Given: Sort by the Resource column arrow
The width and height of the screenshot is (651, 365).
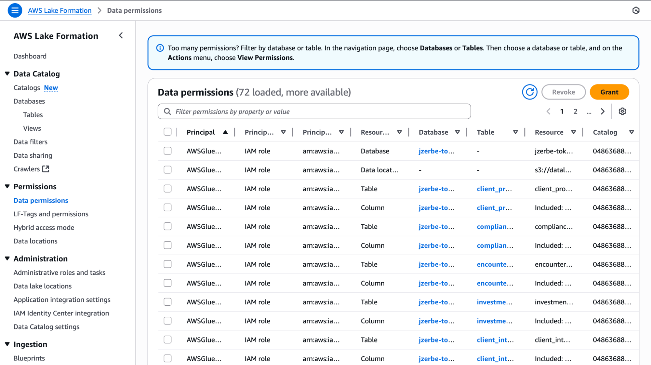Looking at the screenshot, I should tap(573, 132).
